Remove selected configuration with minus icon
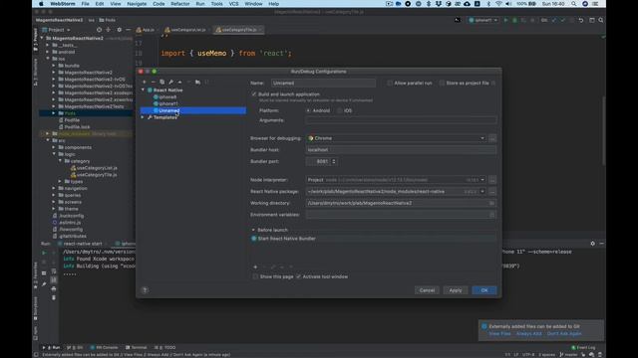This screenshot has height=358, width=638. [x=153, y=82]
